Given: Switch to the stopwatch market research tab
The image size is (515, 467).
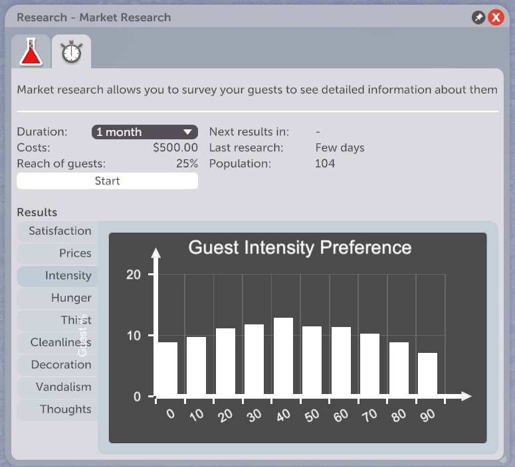Looking at the screenshot, I should (72, 52).
